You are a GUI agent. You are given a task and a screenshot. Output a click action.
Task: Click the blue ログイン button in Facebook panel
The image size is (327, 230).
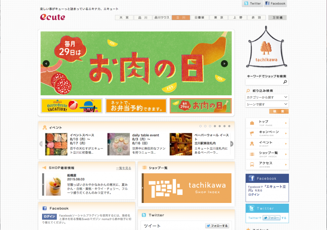(x=49, y=217)
